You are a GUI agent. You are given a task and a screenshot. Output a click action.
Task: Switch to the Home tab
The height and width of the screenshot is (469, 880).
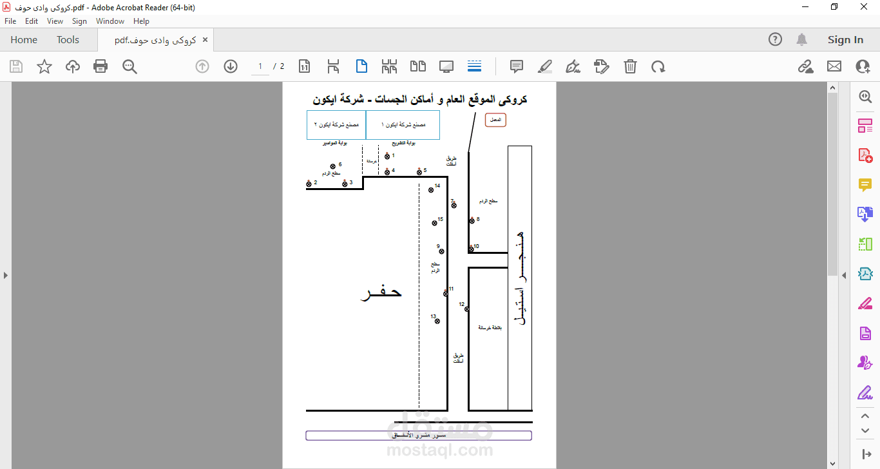(x=24, y=40)
